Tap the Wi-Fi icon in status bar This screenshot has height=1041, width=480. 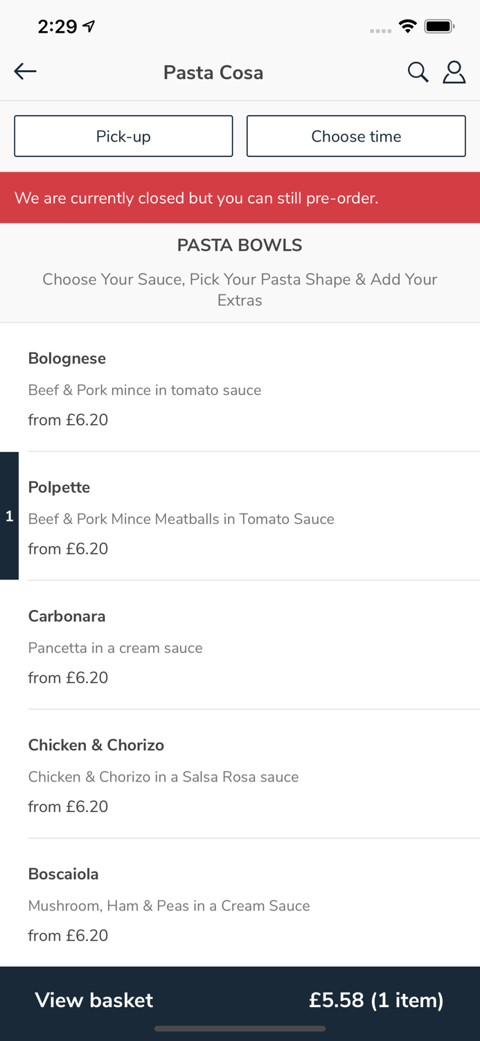[407, 25]
